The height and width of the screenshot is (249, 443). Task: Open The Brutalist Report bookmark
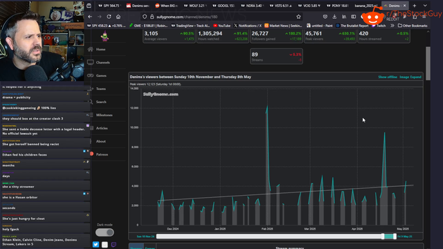pyautogui.click(x=352, y=26)
